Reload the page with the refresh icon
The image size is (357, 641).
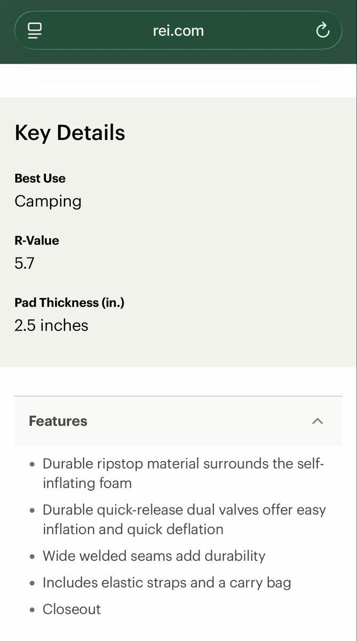322,30
